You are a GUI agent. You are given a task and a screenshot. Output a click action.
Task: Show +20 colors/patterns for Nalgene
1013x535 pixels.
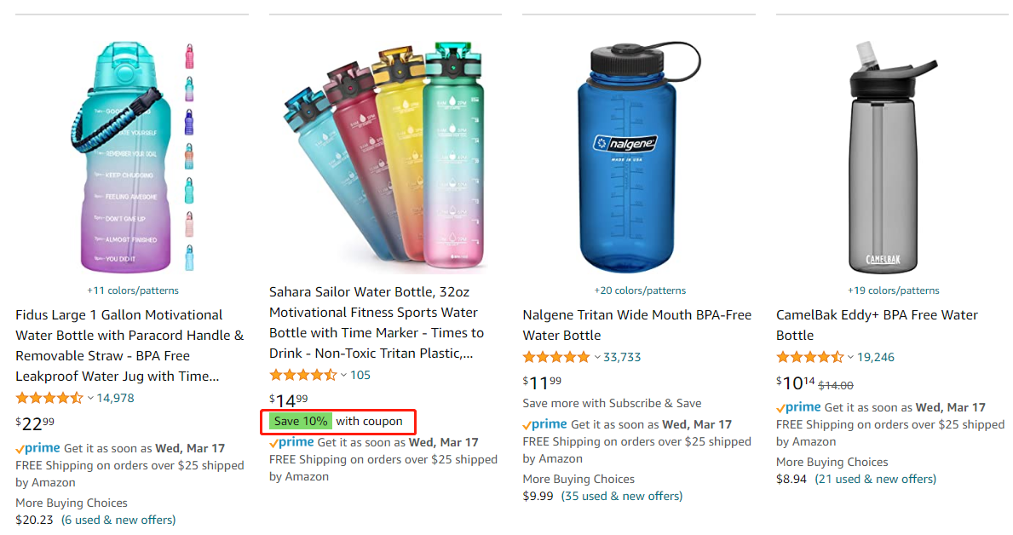[640, 291]
